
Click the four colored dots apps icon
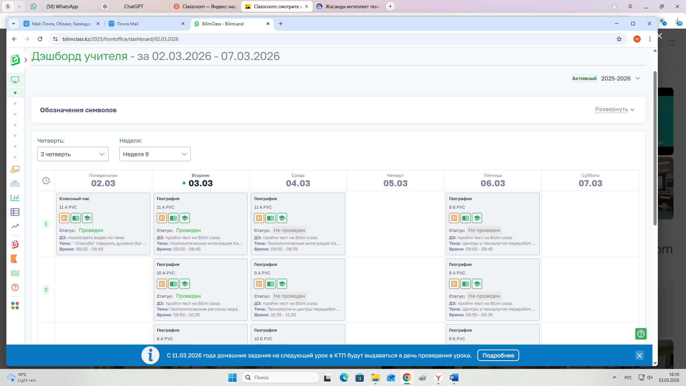pos(15,306)
